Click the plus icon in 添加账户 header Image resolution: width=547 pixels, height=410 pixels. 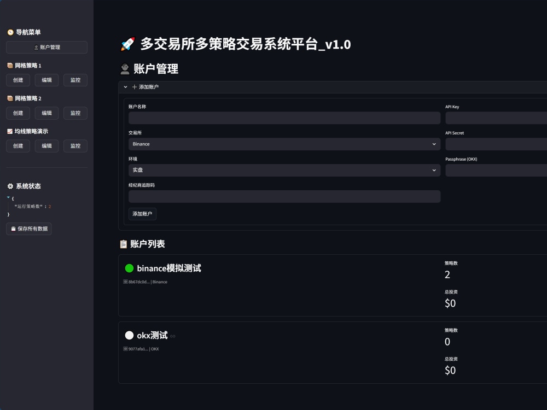pyautogui.click(x=135, y=87)
